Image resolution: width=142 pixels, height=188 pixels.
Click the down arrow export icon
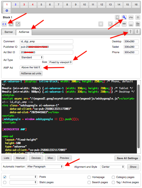click(137, 32)
